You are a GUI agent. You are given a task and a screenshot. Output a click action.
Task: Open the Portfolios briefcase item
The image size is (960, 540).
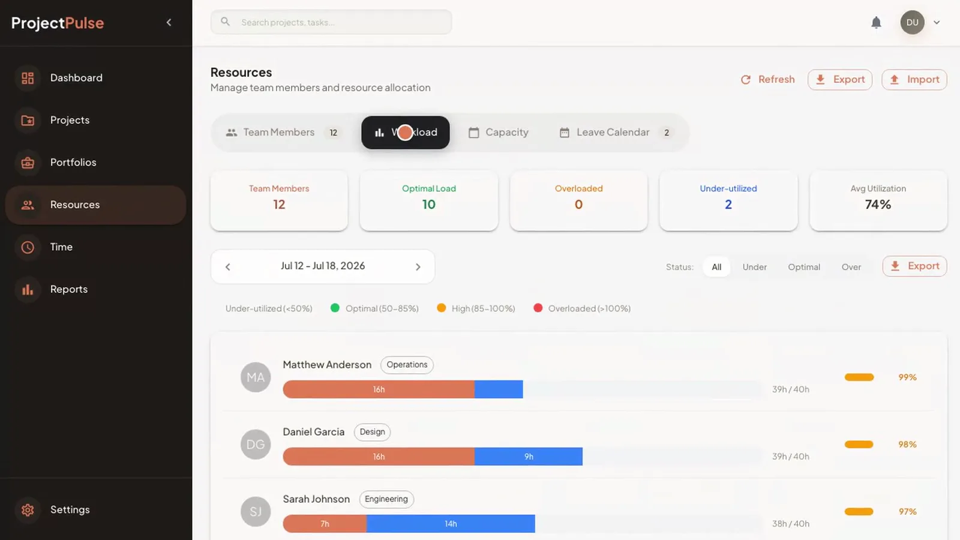click(96, 163)
